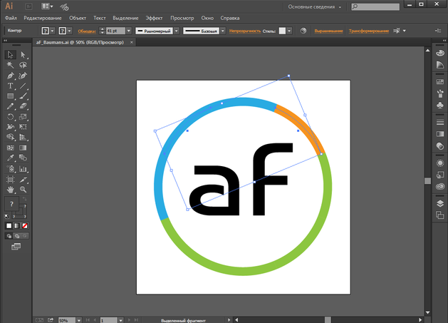Select the Slice tool
This screenshot has width=448, height=323.
tap(23, 180)
